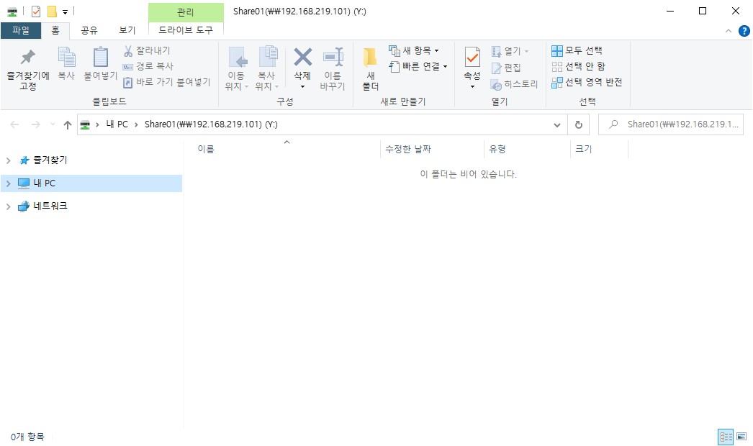The width and height of the screenshot is (753, 446).
Task: Open the Drive Tools (드라이브 도구) tab
Action: click(186, 30)
